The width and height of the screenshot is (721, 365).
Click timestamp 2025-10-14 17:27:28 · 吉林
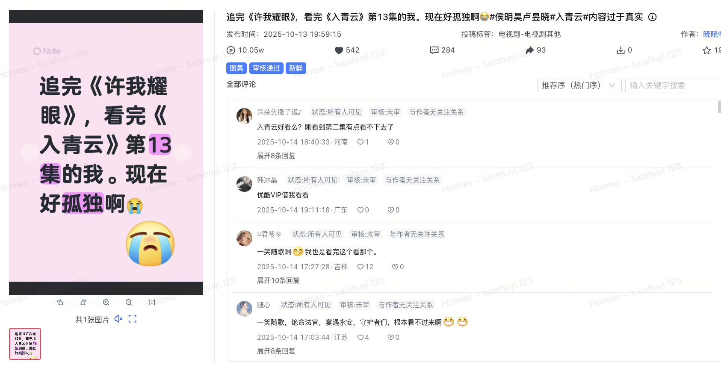tap(302, 267)
